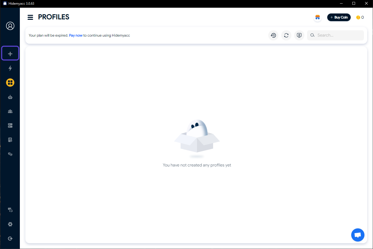Click the Buy Coin button
Viewport: 373px width, 249px height.
point(339,17)
